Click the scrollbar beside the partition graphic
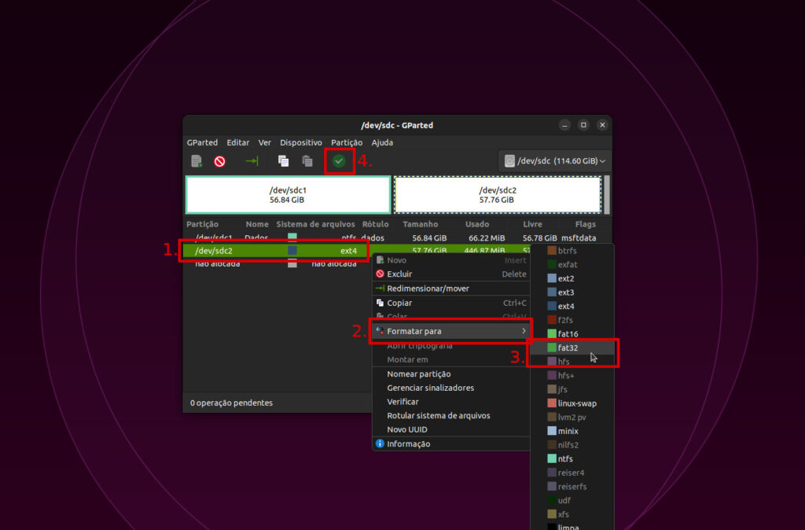 (607, 195)
